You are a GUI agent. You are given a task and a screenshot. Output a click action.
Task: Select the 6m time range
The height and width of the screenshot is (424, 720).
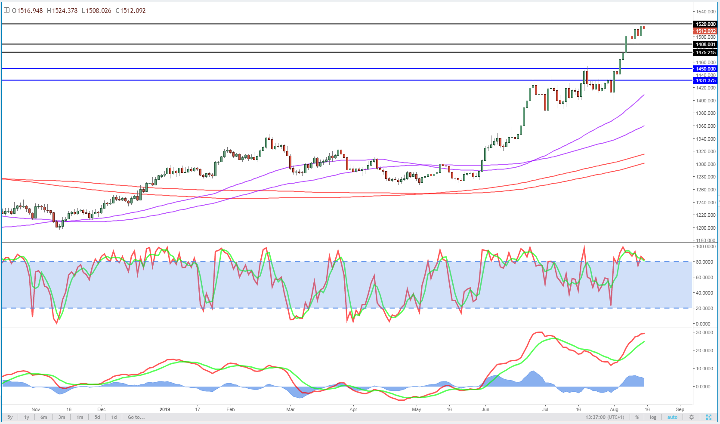(43, 417)
